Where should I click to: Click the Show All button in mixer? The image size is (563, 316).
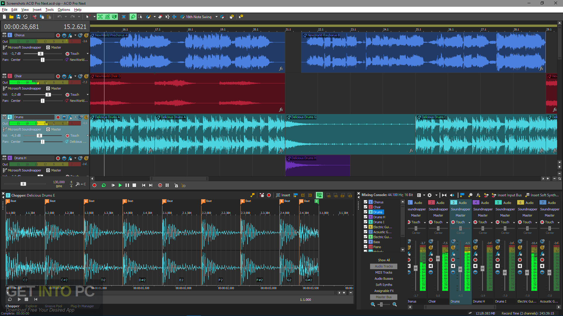[x=384, y=260]
